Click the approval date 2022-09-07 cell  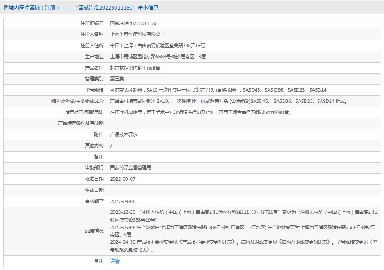click(122, 179)
